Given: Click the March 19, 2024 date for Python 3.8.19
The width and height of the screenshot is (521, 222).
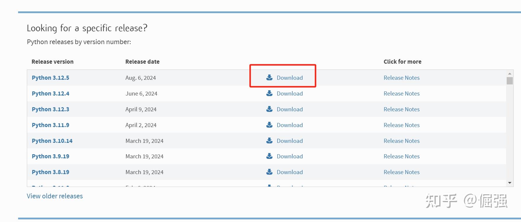Looking at the screenshot, I should (x=144, y=172).
